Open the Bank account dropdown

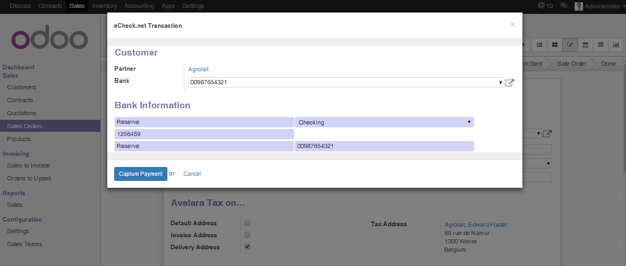pos(346,82)
